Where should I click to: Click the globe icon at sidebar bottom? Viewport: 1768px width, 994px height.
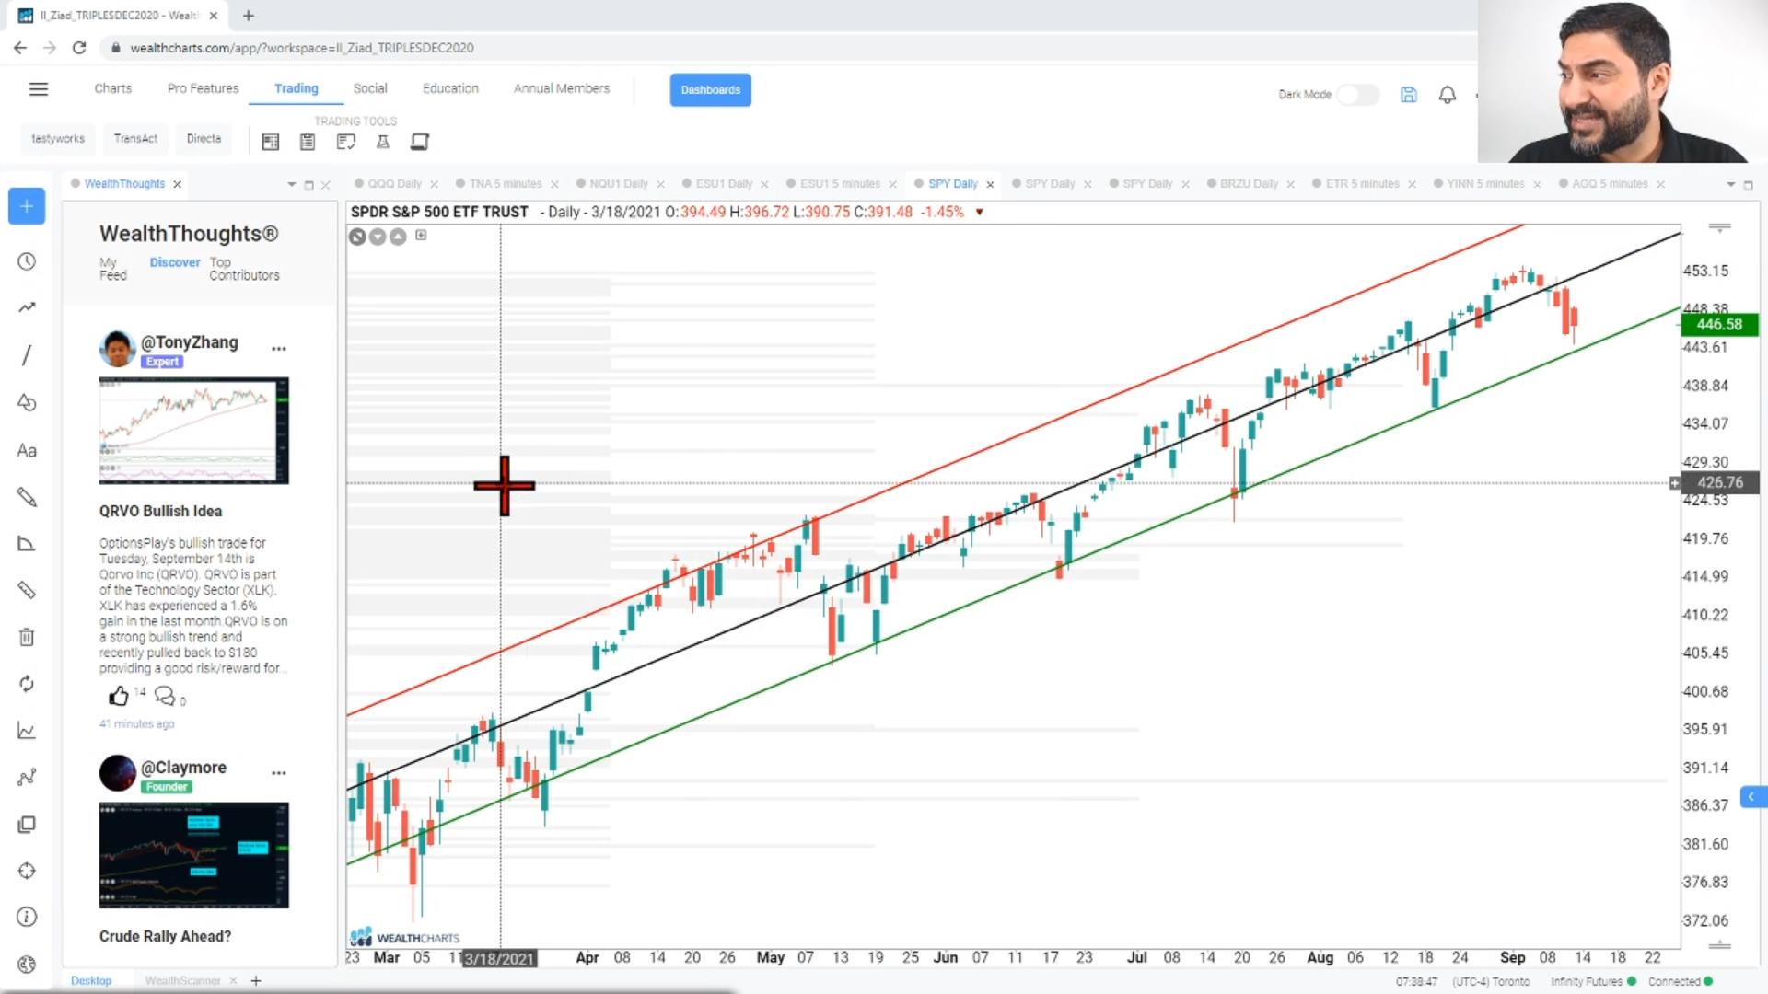click(27, 965)
